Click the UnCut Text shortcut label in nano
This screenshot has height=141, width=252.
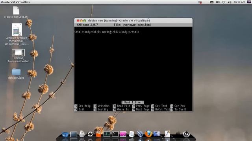click(x=163, y=109)
